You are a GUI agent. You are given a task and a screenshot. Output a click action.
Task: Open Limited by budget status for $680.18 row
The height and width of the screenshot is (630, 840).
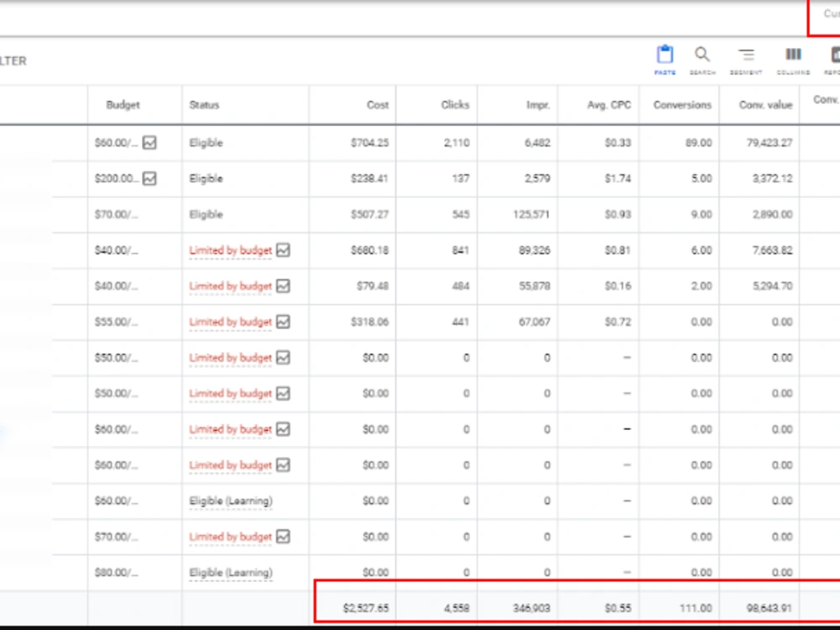pos(230,250)
